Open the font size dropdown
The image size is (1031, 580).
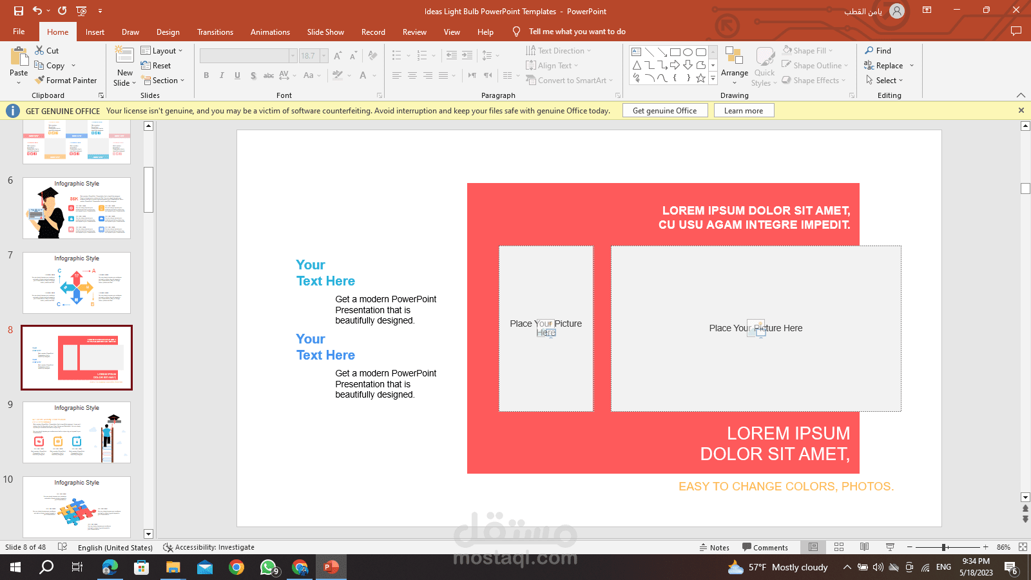(324, 56)
